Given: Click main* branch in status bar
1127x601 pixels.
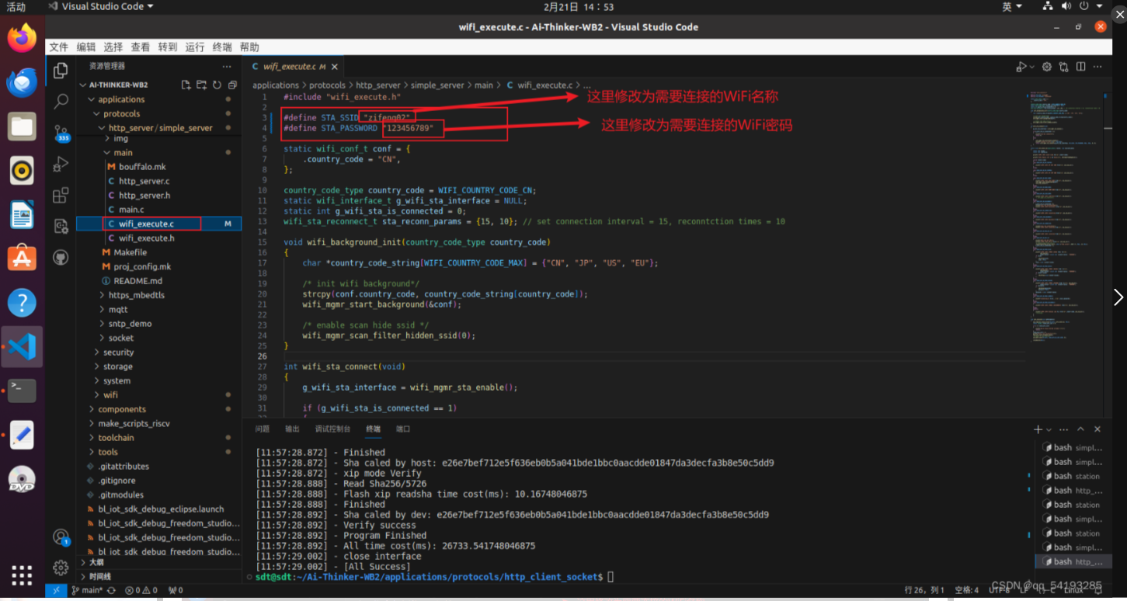Looking at the screenshot, I should [87, 590].
